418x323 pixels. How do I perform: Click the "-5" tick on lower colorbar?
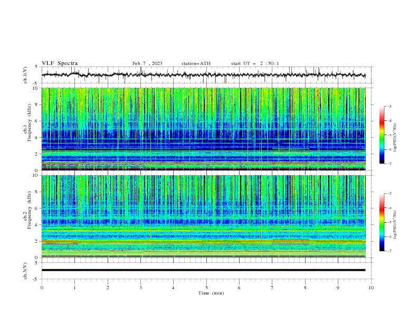(x=389, y=222)
